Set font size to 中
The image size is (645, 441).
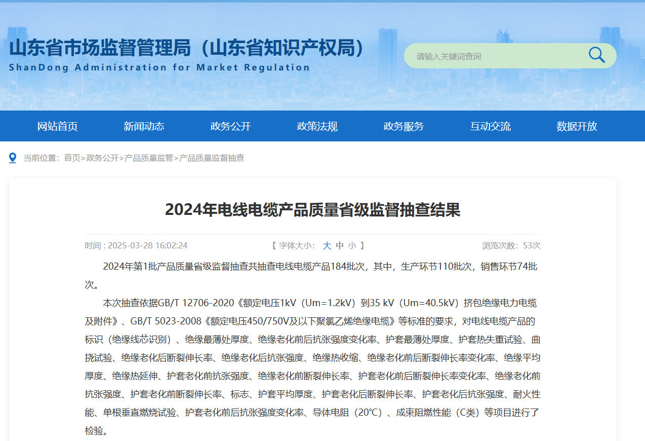click(340, 246)
